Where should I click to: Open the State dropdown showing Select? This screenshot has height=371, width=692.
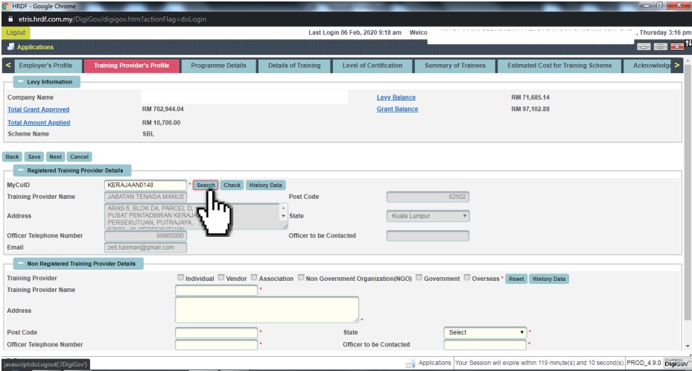tap(485, 332)
